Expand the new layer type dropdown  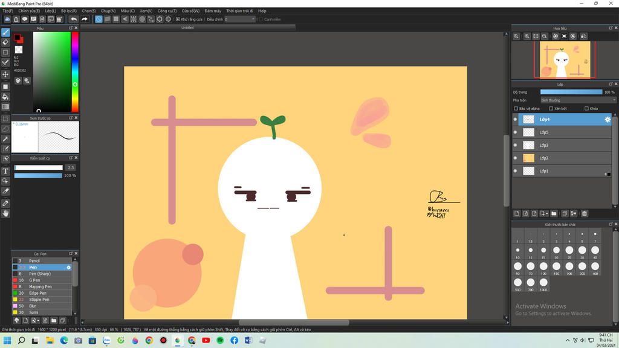(546, 213)
